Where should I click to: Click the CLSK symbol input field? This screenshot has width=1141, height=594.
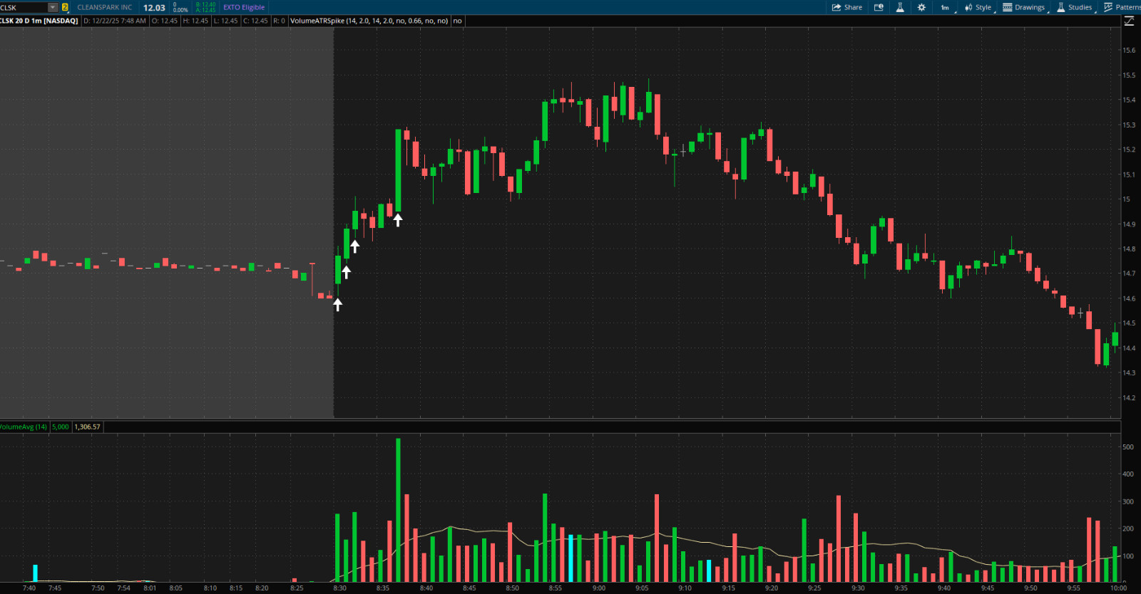tap(24, 7)
